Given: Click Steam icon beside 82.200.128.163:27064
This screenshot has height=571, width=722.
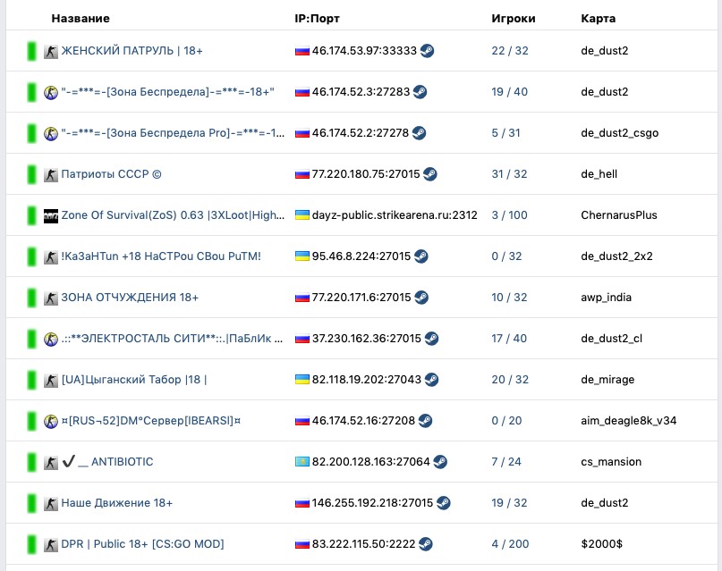Looking at the screenshot, I should 440,462.
